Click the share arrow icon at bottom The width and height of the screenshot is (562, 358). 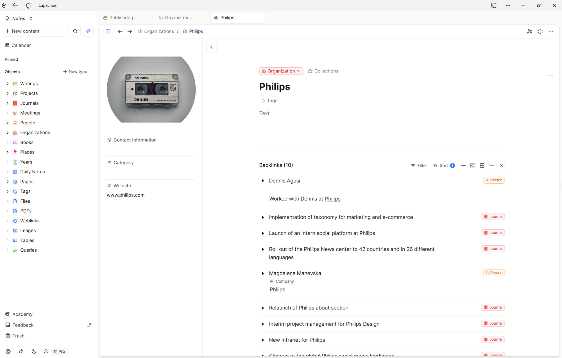coord(21,351)
